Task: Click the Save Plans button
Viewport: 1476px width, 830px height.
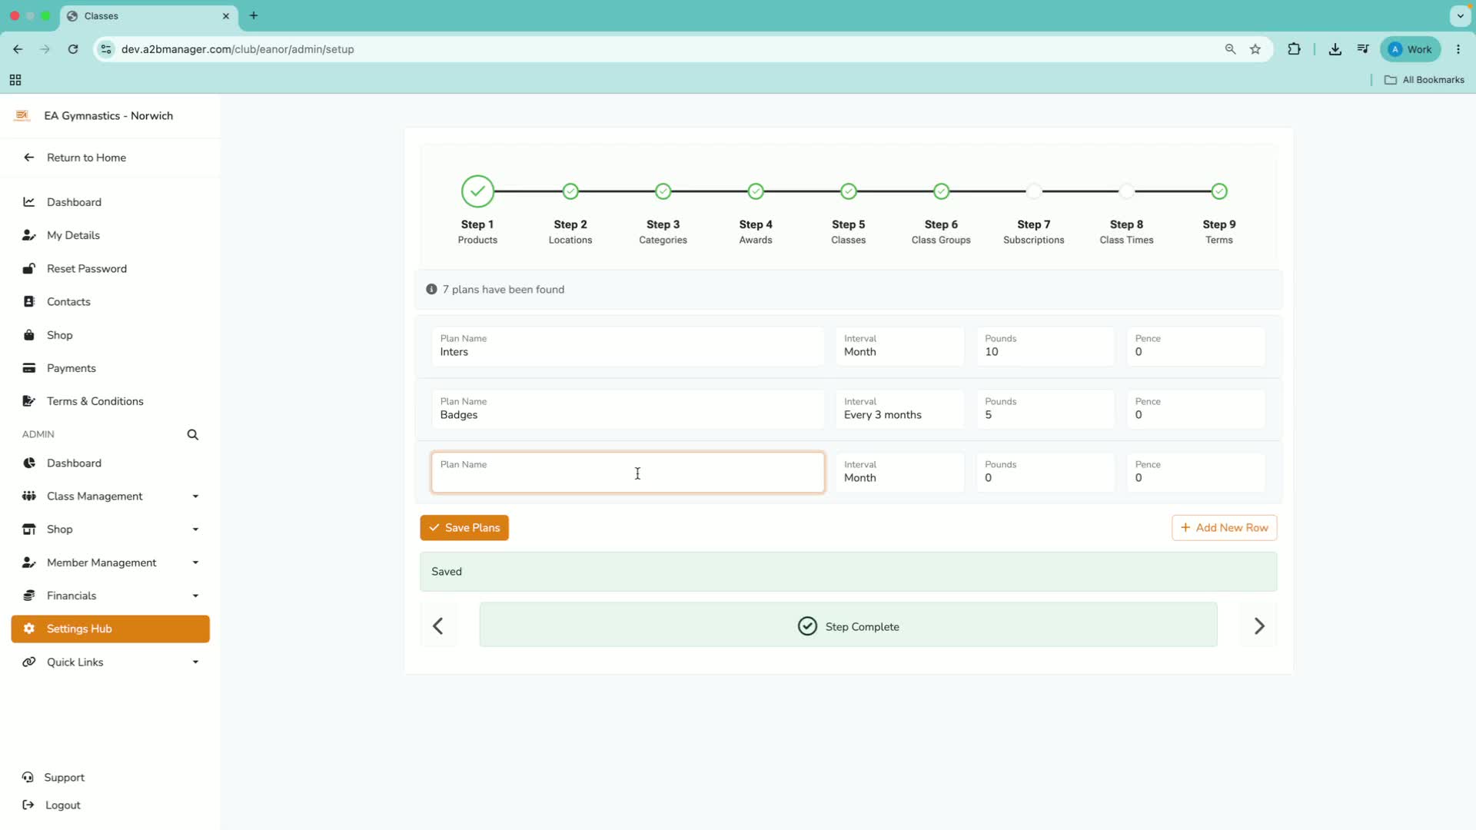Action: (464, 528)
